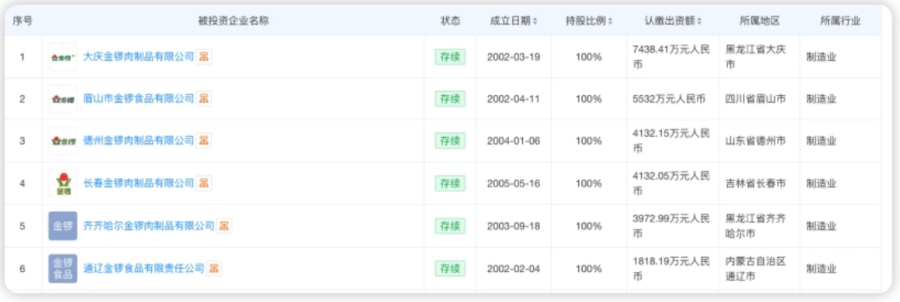Screen dimensions: 900x302
Task: Open the 长春金锣肉制品有限公司 company link
Action: click(x=139, y=184)
